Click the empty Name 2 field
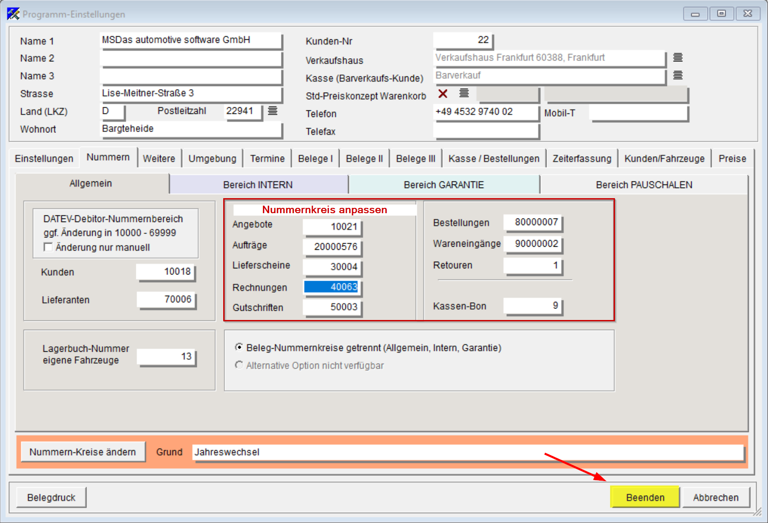The width and height of the screenshot is (768, 523). pos(191,58)
